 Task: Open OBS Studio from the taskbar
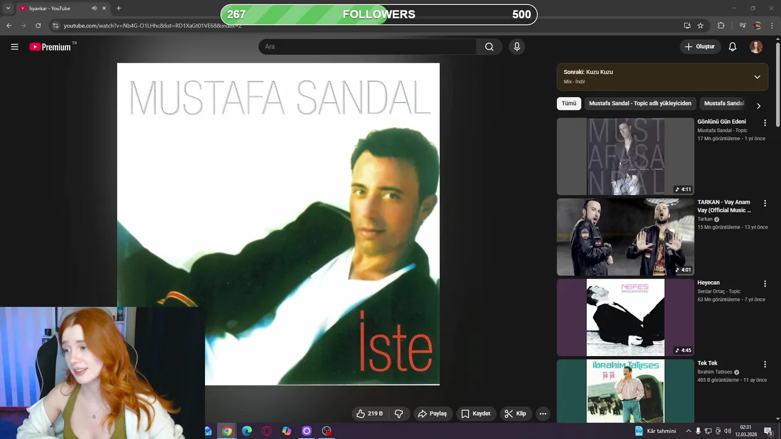326,431
